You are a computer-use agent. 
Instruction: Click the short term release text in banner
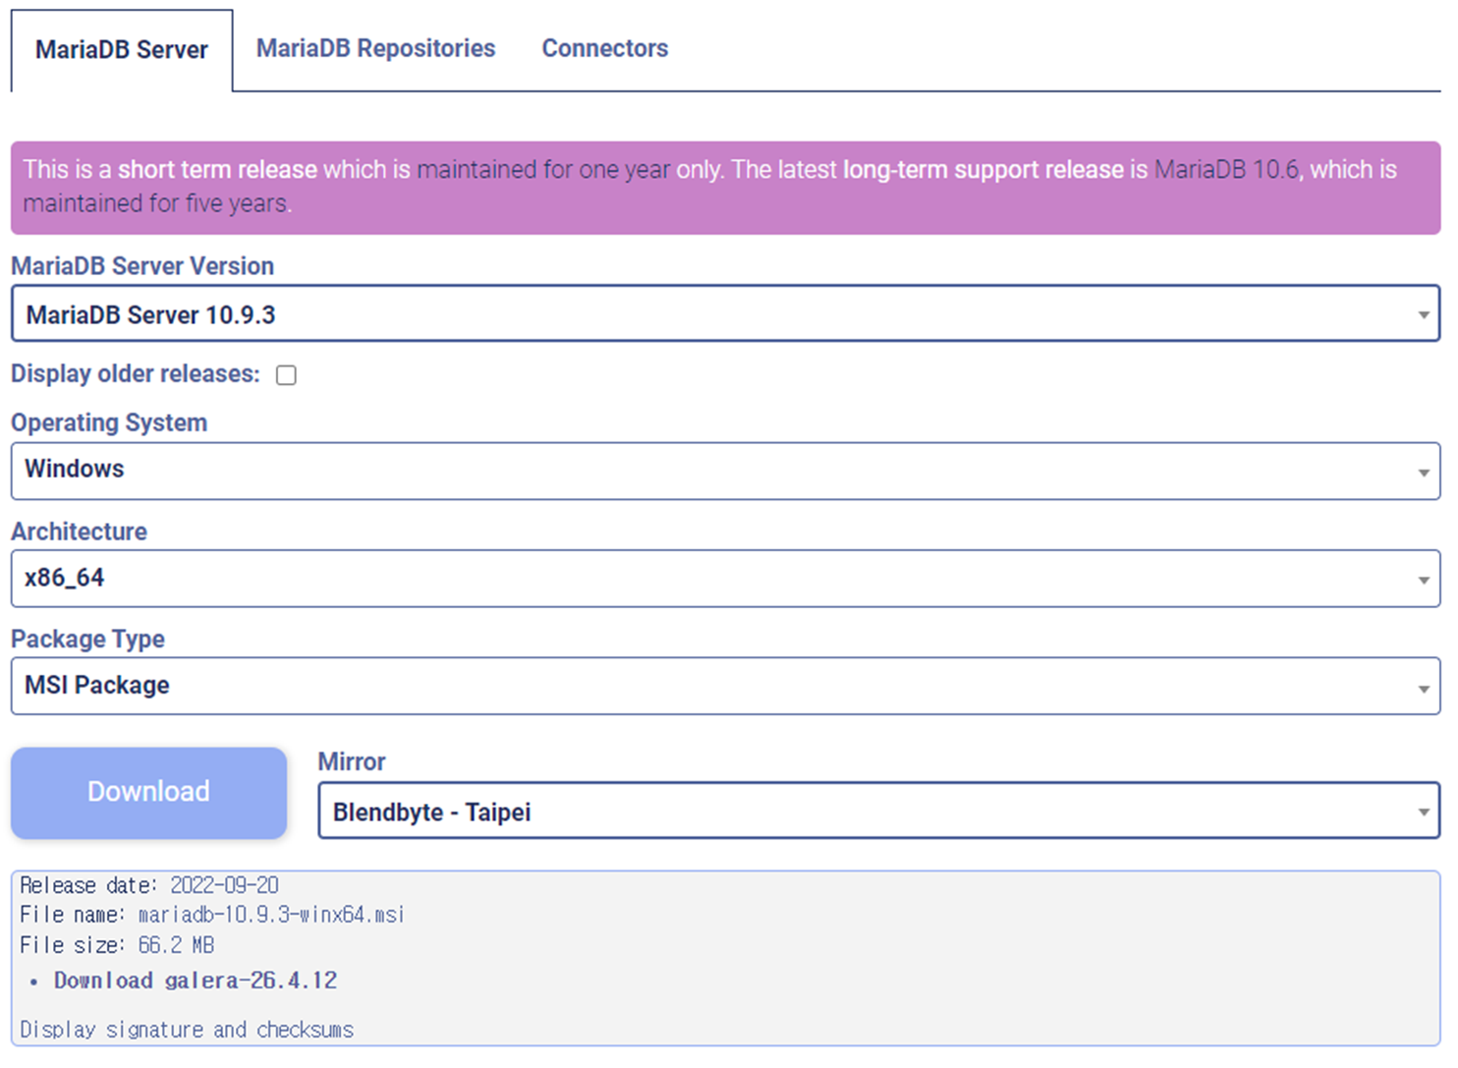click(217, 170)
